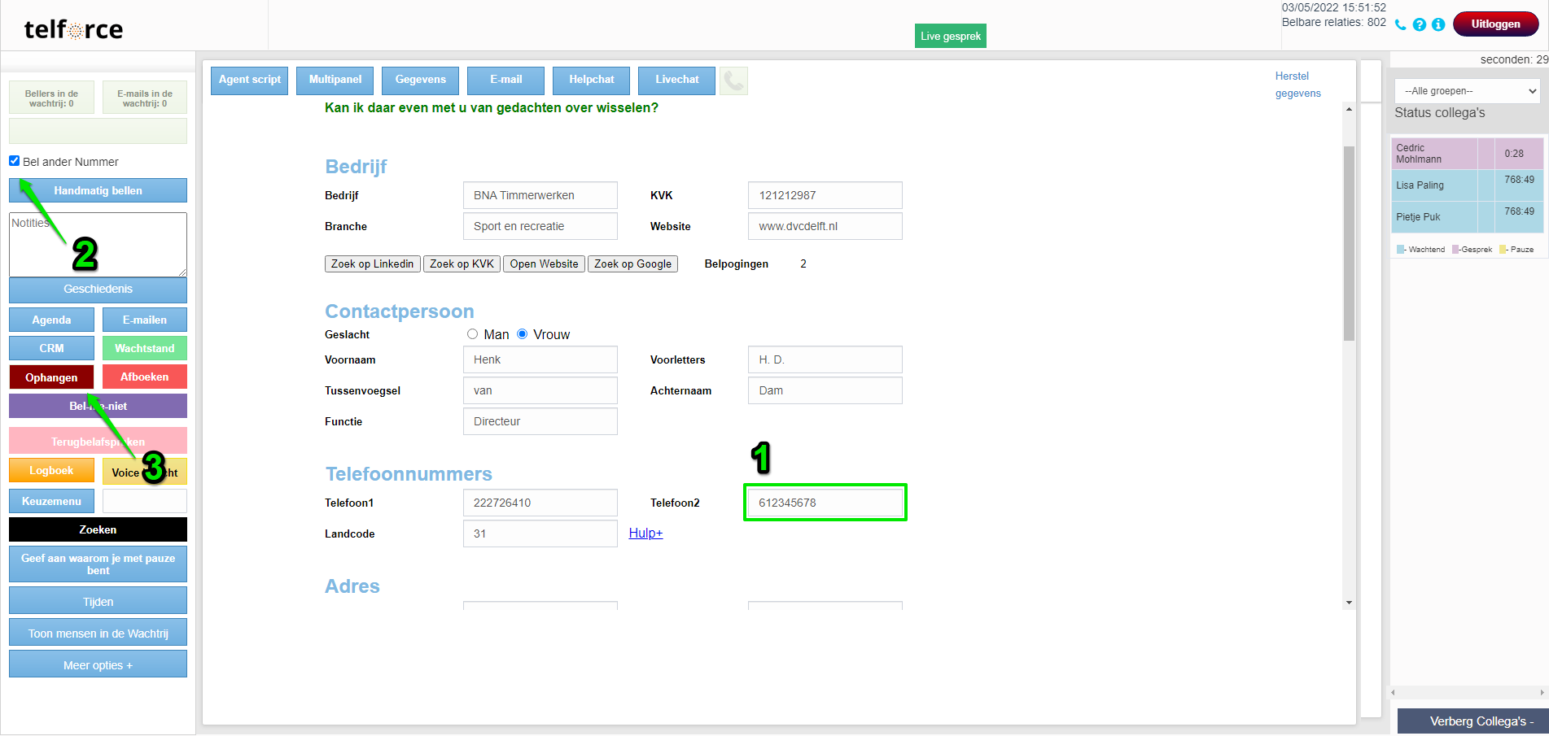Click the blue info icon
Screen dimensions: 1549x736
click(x=1438, y=24)
